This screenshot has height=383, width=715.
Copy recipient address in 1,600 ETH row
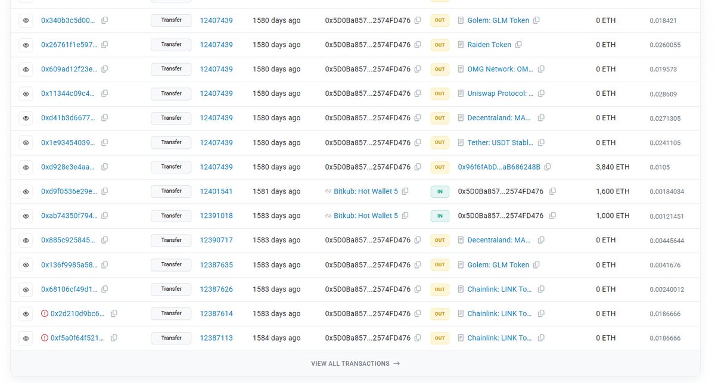(552, 191)
